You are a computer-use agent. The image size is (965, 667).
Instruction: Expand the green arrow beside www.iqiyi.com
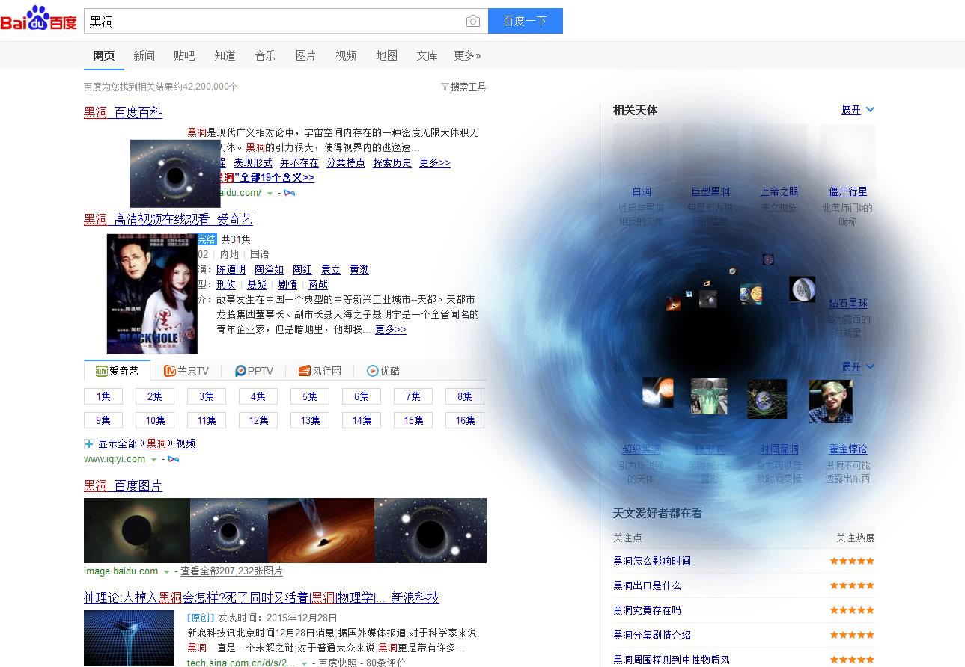coord(154,460)
